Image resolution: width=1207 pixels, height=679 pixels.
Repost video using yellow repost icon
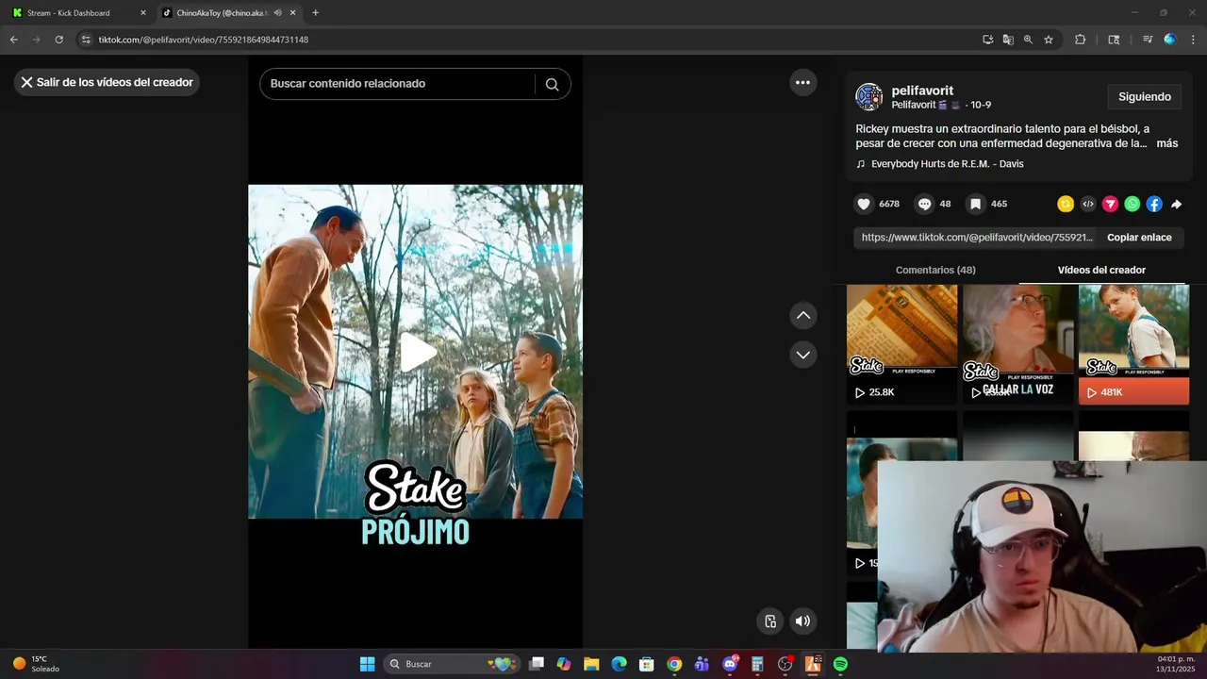click(1066, 204)
